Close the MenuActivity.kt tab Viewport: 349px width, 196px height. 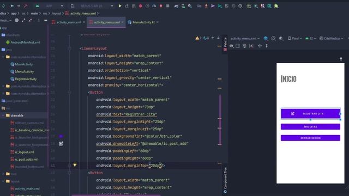pos(158,22)
